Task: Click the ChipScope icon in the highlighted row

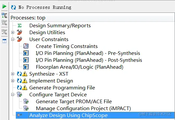Action: coord(19,115)
